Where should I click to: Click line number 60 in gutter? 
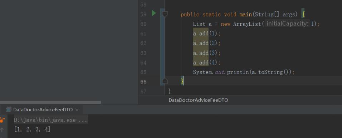tap(143, 24)
